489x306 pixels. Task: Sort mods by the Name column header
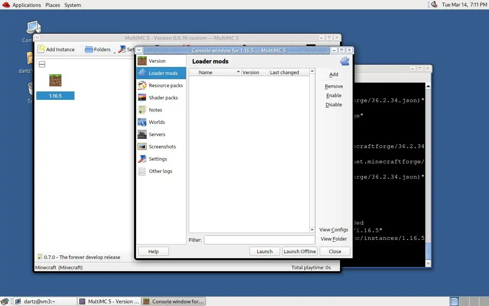point(220,72)
